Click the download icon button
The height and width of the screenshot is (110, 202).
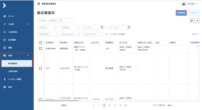[197, 21]
